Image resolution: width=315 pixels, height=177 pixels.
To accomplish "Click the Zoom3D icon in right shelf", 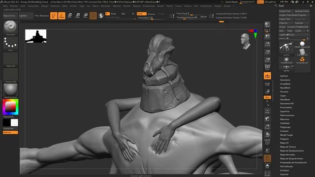I will pos(267,127).
